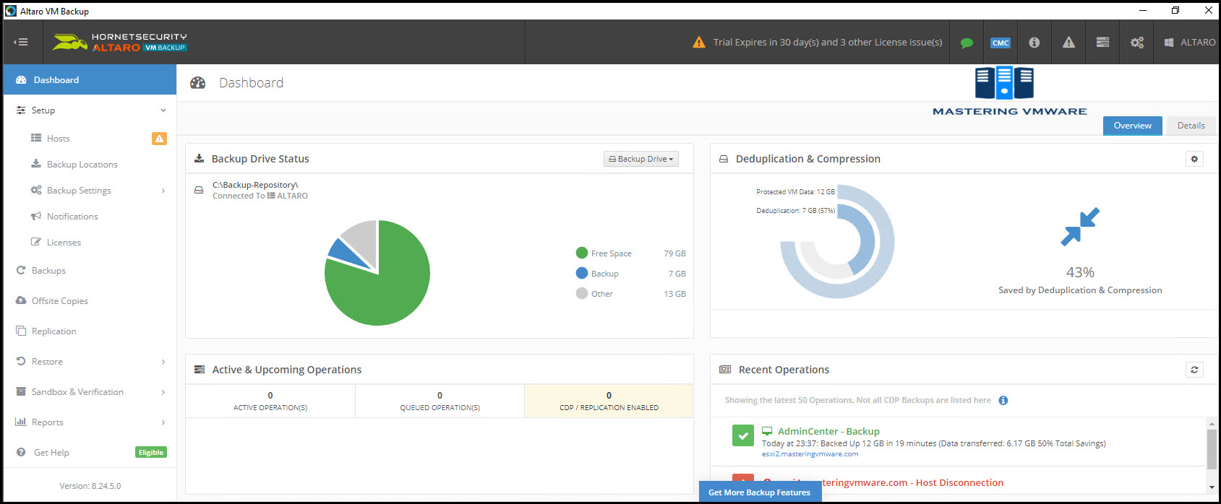Collapse the sidebar with the menu toggle icon
This screenshot has width=1221, height=504.
coord(21,42)
